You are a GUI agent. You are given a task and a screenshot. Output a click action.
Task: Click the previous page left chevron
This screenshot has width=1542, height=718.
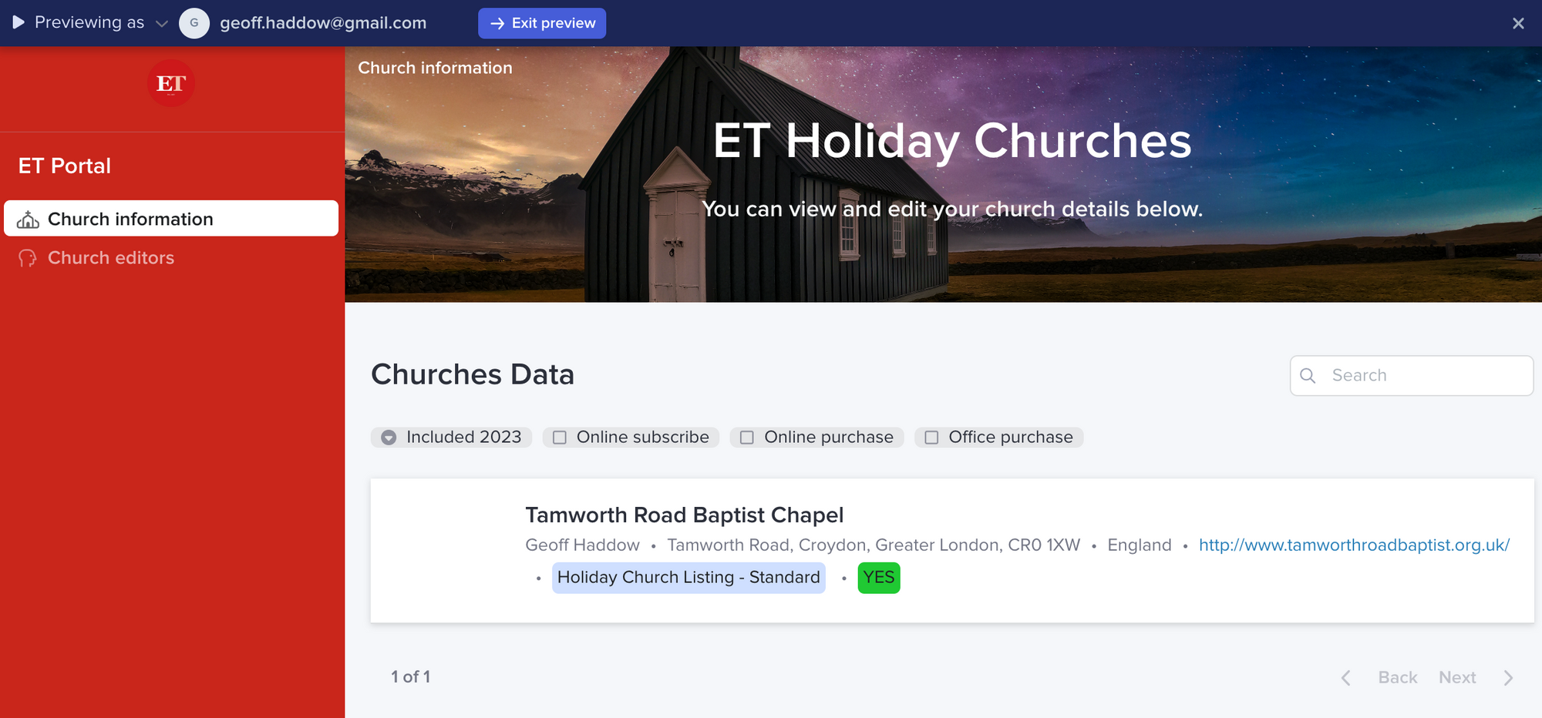[x=1346, y=678]
